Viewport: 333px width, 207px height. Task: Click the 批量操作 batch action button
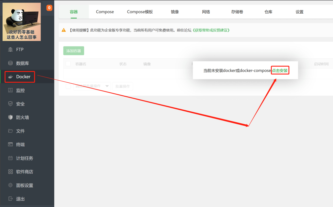pos(123,86)
